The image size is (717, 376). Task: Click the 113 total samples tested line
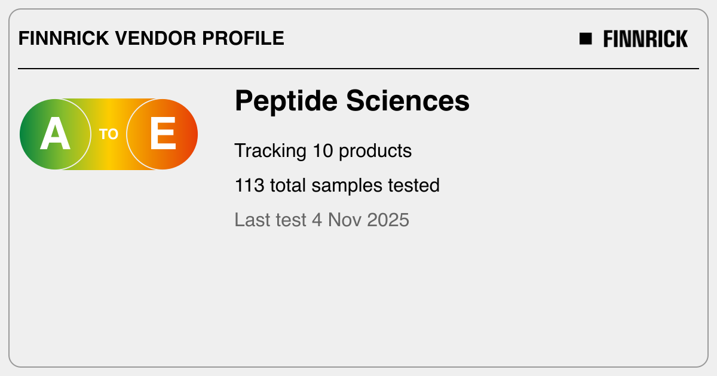coord(336,186)
